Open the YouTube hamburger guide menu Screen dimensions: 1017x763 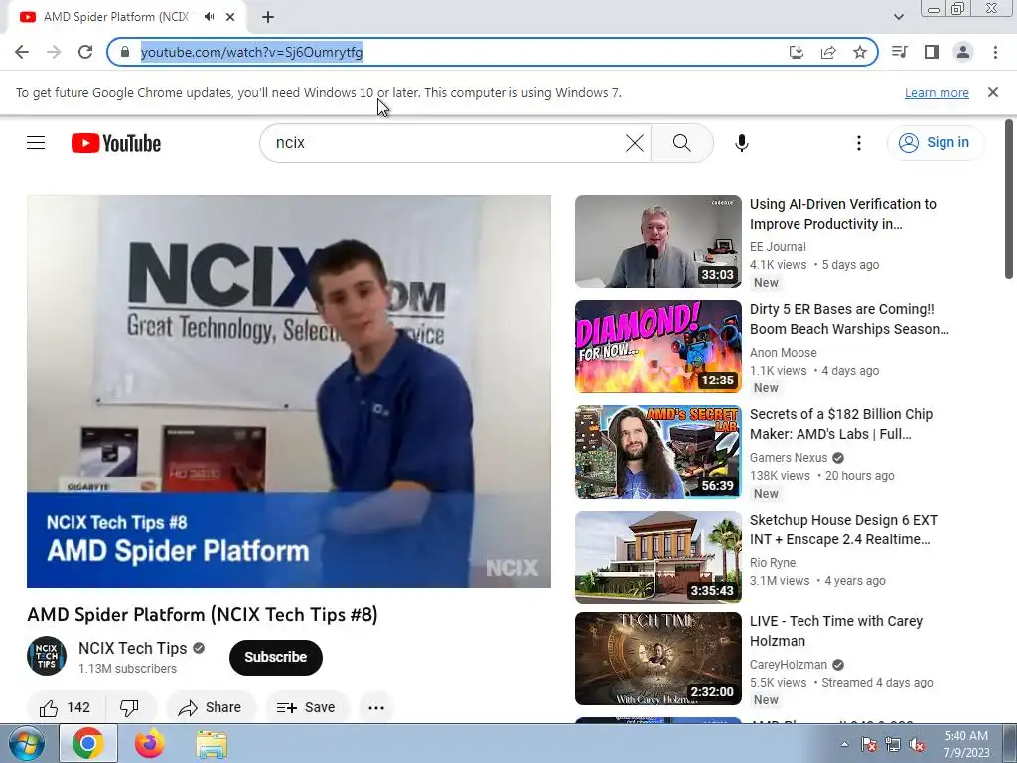36,143
